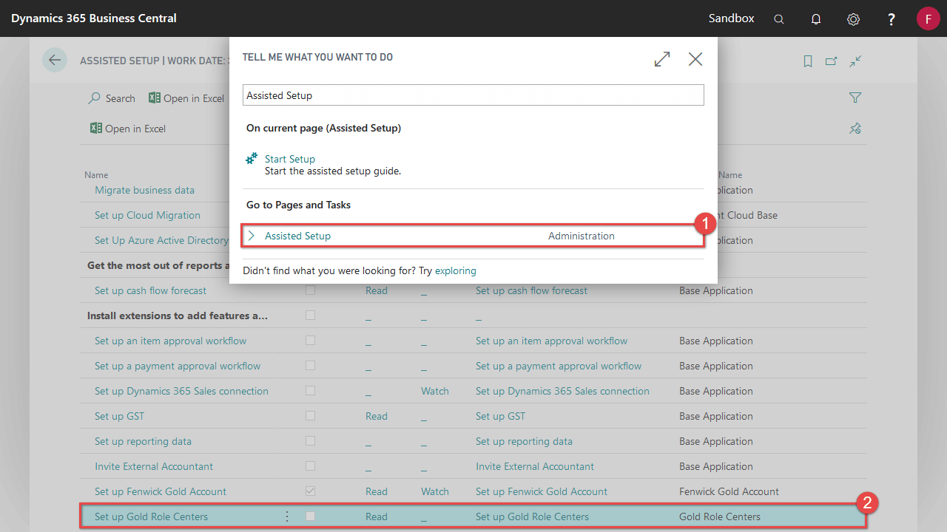This screenshot has width=947, height=532.
Task: Collapse Install extensions to add features group
Action: (178, 316)
